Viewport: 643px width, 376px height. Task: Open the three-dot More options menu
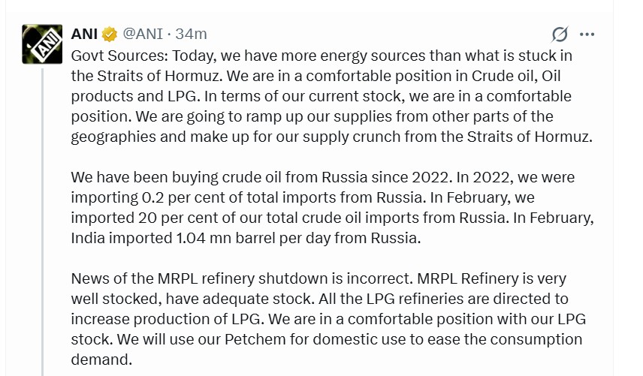point(587,35)
